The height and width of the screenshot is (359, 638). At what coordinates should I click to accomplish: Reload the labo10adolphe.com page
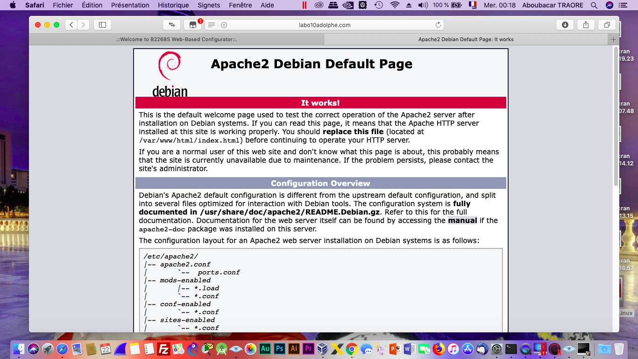[x=438, y=25]
